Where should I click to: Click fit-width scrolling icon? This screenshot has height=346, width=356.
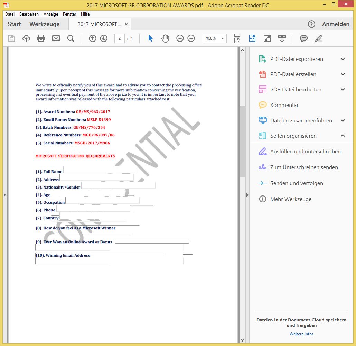[x=237, y=38]
